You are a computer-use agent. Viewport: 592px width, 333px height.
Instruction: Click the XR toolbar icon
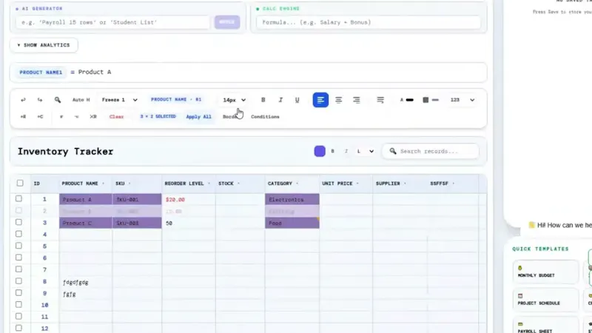93,117
